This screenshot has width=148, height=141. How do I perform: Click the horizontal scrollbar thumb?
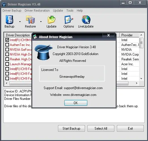[69, 83]
